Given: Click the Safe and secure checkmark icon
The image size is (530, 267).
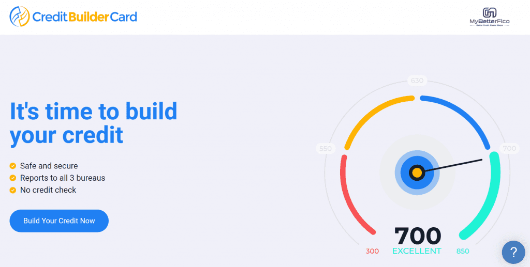Looking at the screenshot, I should pyautogui.click(x=13, y=166).
